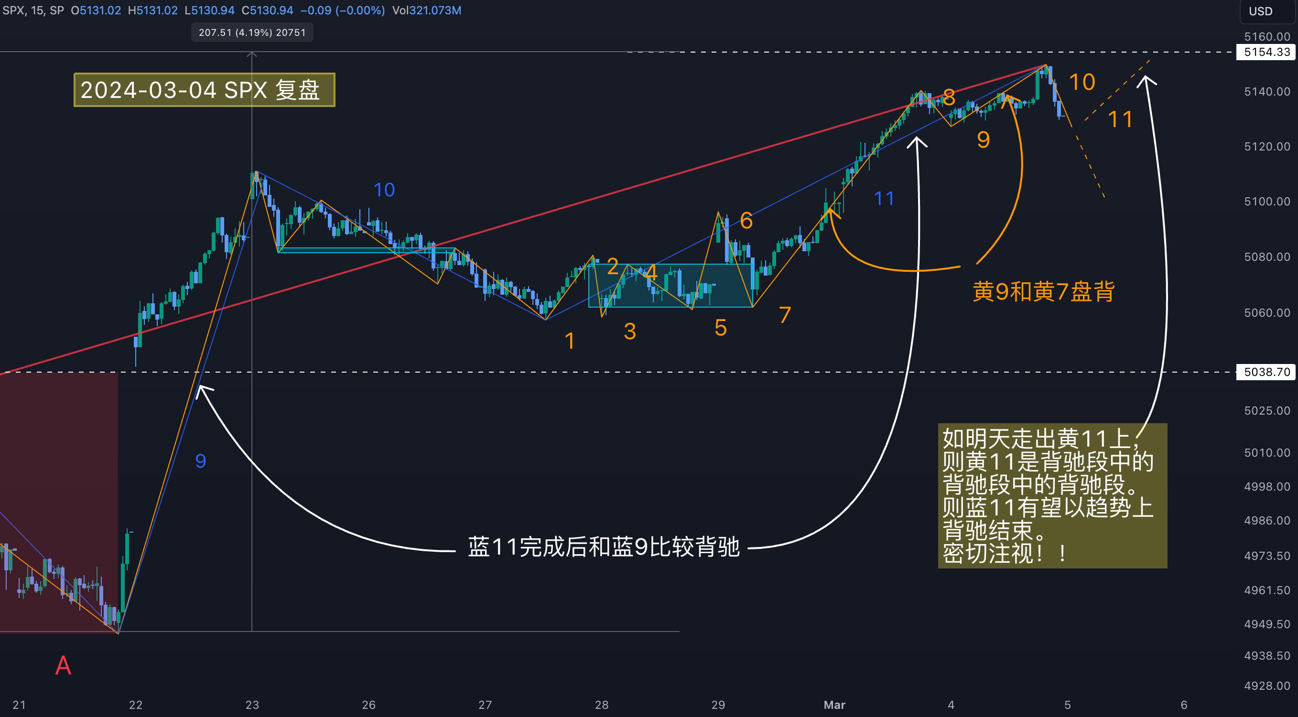Click the SPX, 15, SP symbol legend

click(33, 10)
